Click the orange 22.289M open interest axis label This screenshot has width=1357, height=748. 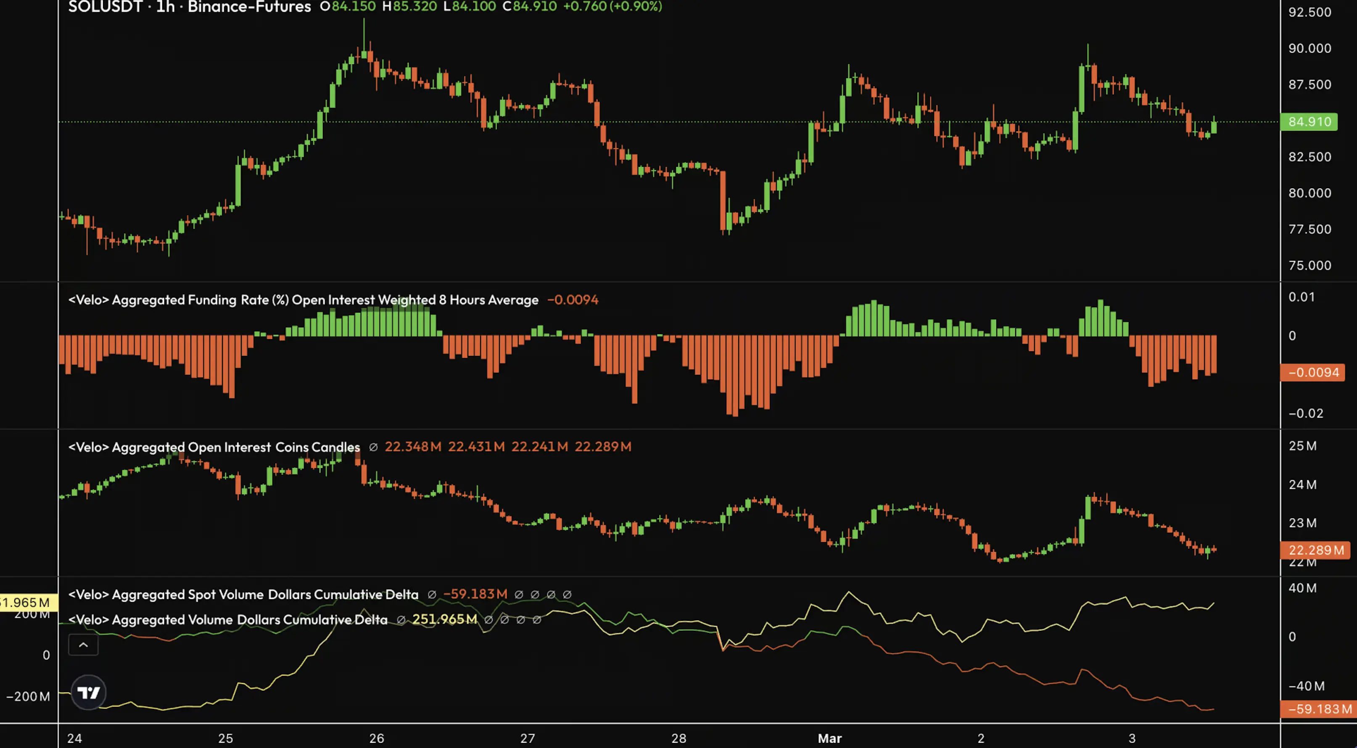point(1315,550)
